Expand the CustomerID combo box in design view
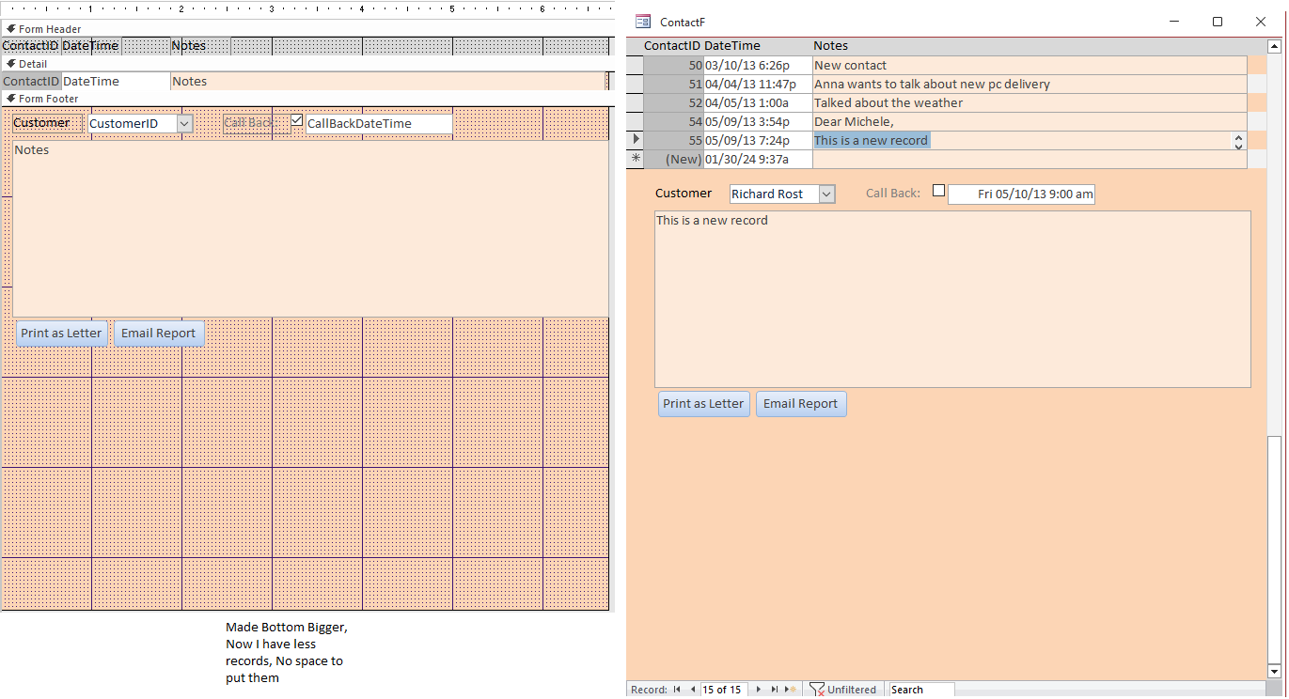 pos(184,124)
